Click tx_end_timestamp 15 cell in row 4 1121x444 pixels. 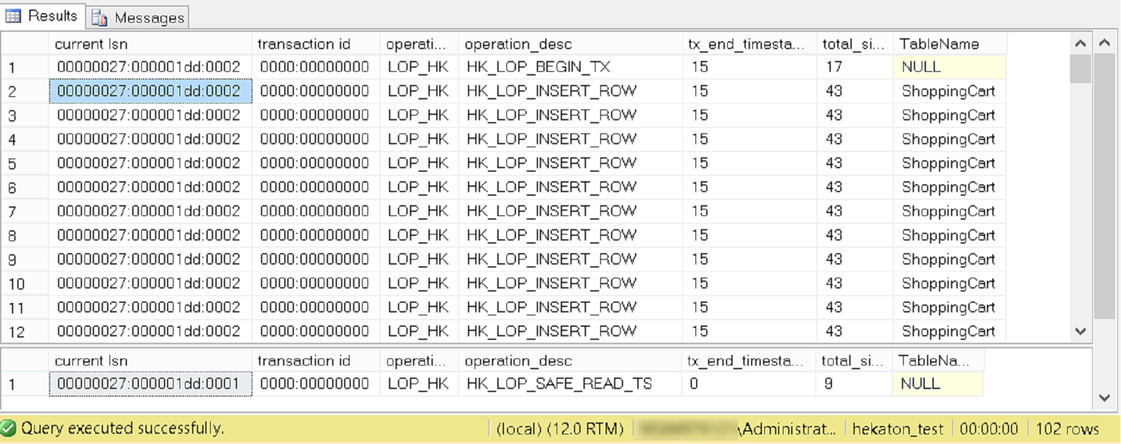point(749,139)
